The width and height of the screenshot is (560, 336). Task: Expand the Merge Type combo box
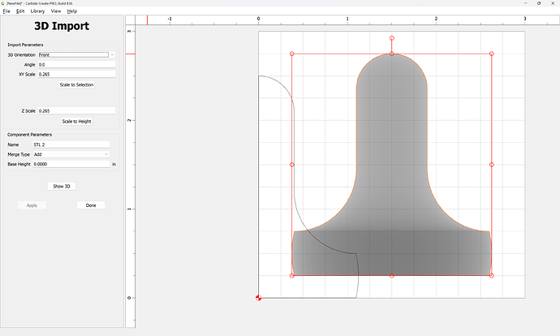coord(71,154)
